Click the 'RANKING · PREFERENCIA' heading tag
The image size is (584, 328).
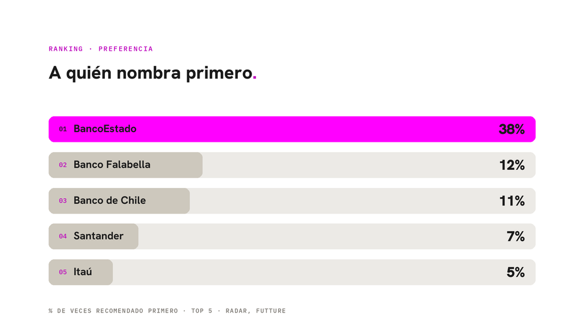pyautogui.click(x=100, y=49)
